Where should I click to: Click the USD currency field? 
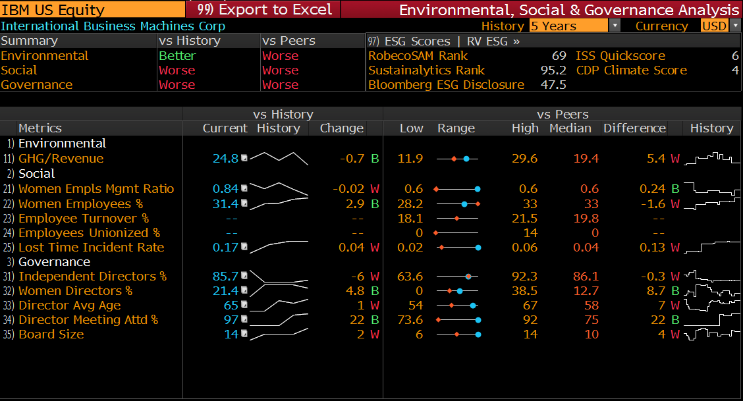[x=715, y=26]
